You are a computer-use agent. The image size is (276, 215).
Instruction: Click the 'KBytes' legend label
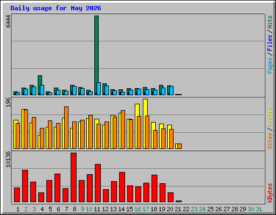(270, 193)
